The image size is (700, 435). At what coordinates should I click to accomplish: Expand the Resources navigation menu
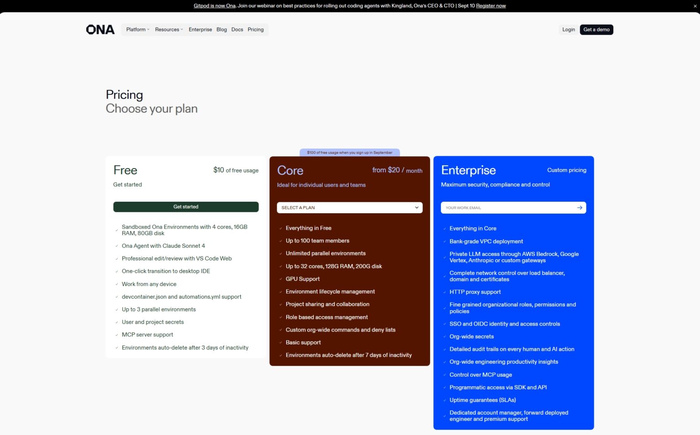[x=168, y=29]
